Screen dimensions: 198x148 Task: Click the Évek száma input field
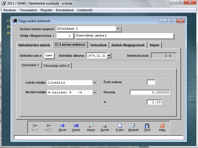(151, 82)
